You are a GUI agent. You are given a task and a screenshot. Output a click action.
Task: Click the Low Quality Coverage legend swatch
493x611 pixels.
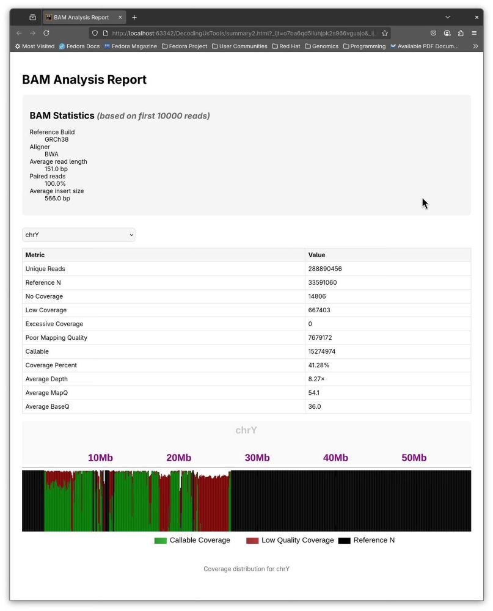pyautogui.click(x=252, y=541)
